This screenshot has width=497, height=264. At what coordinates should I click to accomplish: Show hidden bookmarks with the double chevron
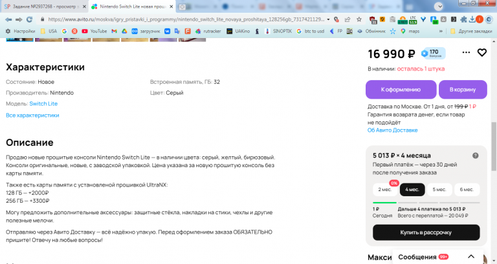pyautogui.click(x=441, y=31)
